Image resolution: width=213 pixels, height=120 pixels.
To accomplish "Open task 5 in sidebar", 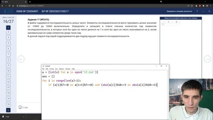I will pyautogui.click(x=8, y=43).
